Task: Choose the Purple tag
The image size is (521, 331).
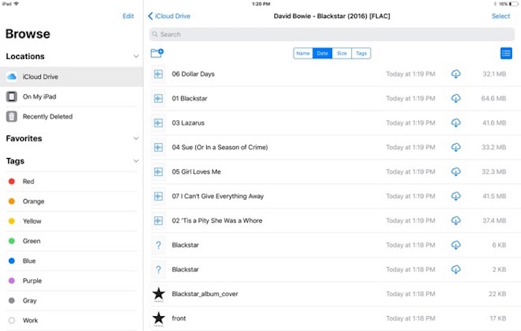Action: tap(71, 281)
